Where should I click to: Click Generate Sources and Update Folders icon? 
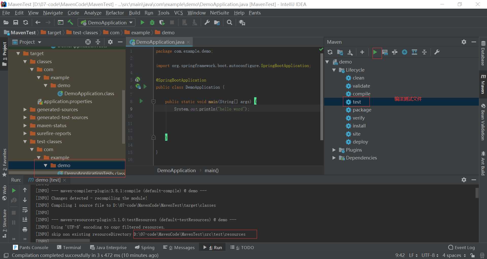click(x=340, y=52)
